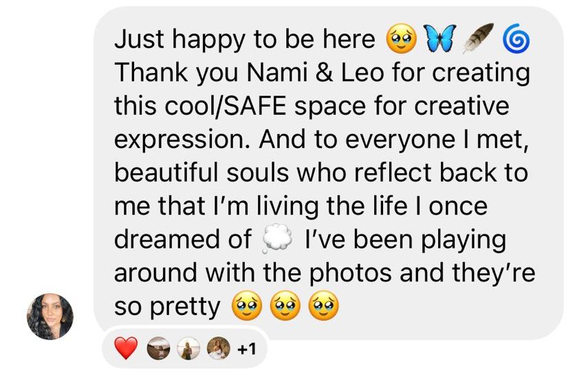Viewport: 588px width, 388px height.
Task: Click the final teary emoji ending message
Action: tap(323, 305)
